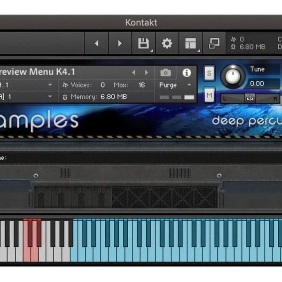282x282 pixels.
Task: Open the save floppy disk menu
Action: pyautogui.click(x=143, y=43)
